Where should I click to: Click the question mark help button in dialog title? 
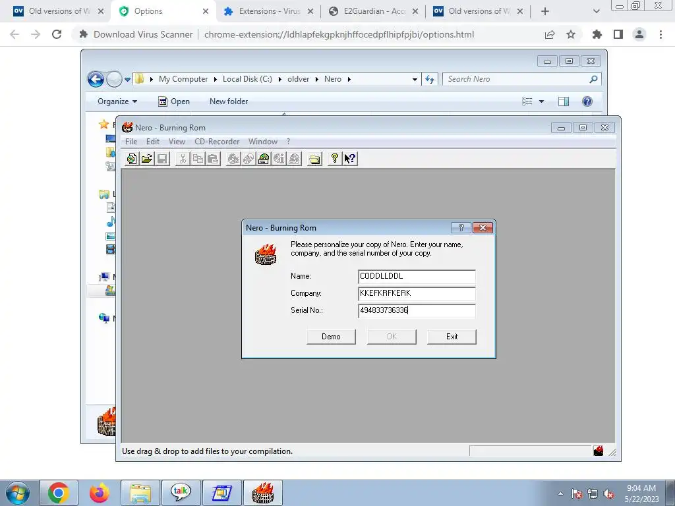pos(461,227)
